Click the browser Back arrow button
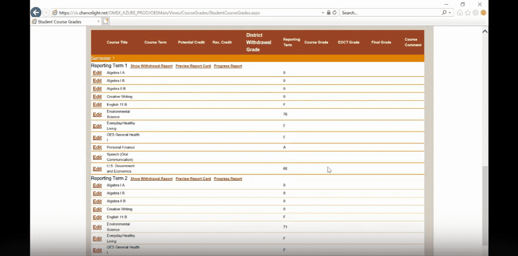Viewport: 518px width, 256px height. click(36, 13)
